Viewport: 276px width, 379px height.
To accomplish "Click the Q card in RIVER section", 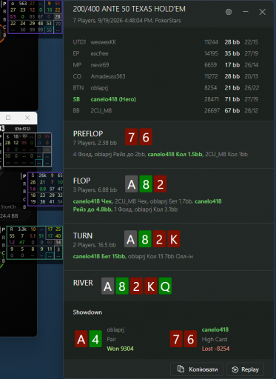I will point(165,286).
